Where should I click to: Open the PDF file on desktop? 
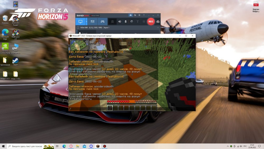pos(256,7)
